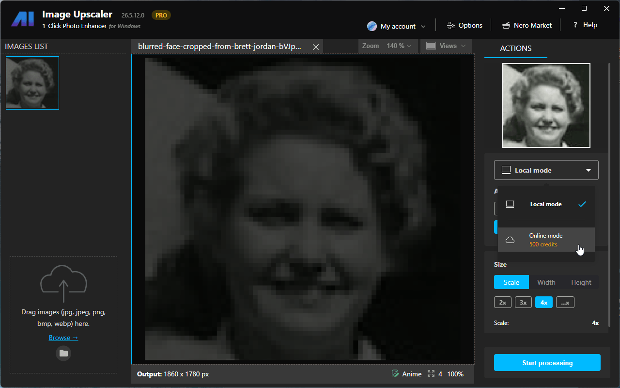Select the 2x scale option
The image size is (620, 388).
point(503,302)
